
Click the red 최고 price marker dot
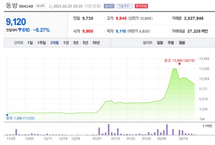(x=180, y=64)
